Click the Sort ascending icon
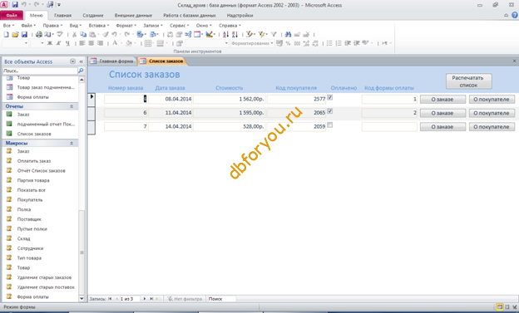Viewport: 519px width, 313px height. pos(225,34)
